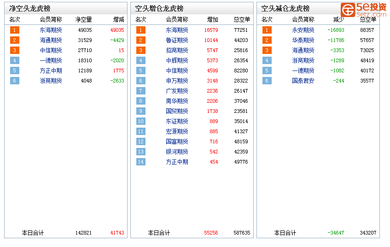This screenshot has width=390, height=247.
Task: Open 海通期货 link in 净空头龙虎榜
Action: pyautogui.click(x=51, y=40)
